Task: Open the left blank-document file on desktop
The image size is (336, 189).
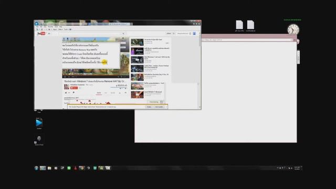Action: coord(239,25)
